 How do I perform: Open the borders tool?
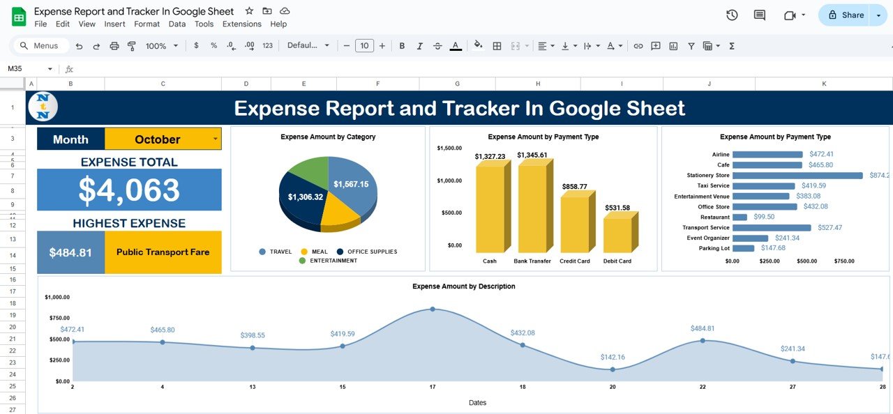pyautogui.click(x=497, y=46)
